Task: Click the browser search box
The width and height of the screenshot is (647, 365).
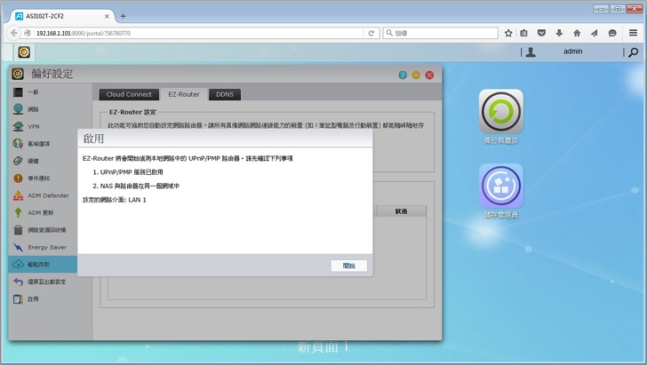Action: [x=441, y=33]
